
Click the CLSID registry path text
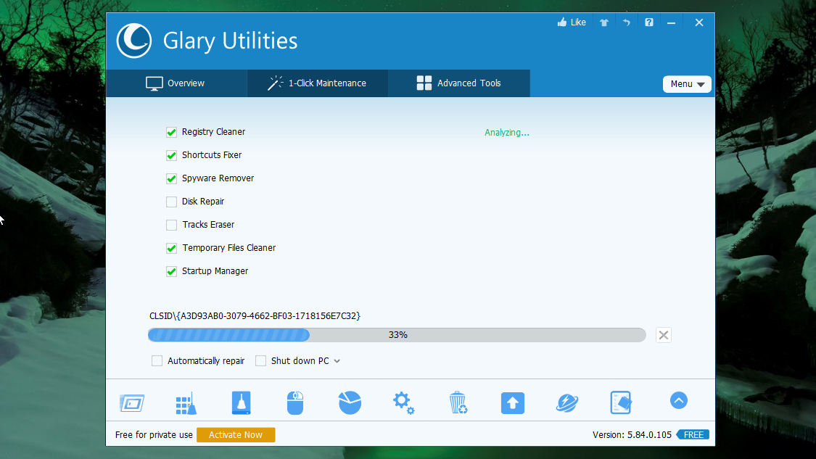pyautogui.click(x=255, y=316)
